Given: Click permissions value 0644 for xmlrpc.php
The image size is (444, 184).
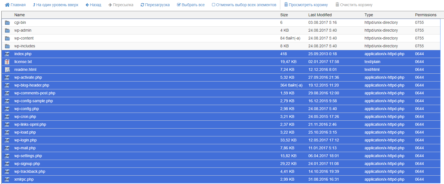Looking at the screenshot, I should click(x=419, y=180).
